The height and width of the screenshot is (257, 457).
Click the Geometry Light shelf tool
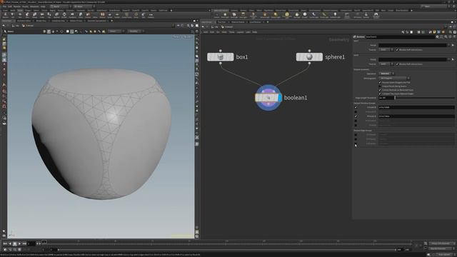pyautogui.click(x=253, y=15)
